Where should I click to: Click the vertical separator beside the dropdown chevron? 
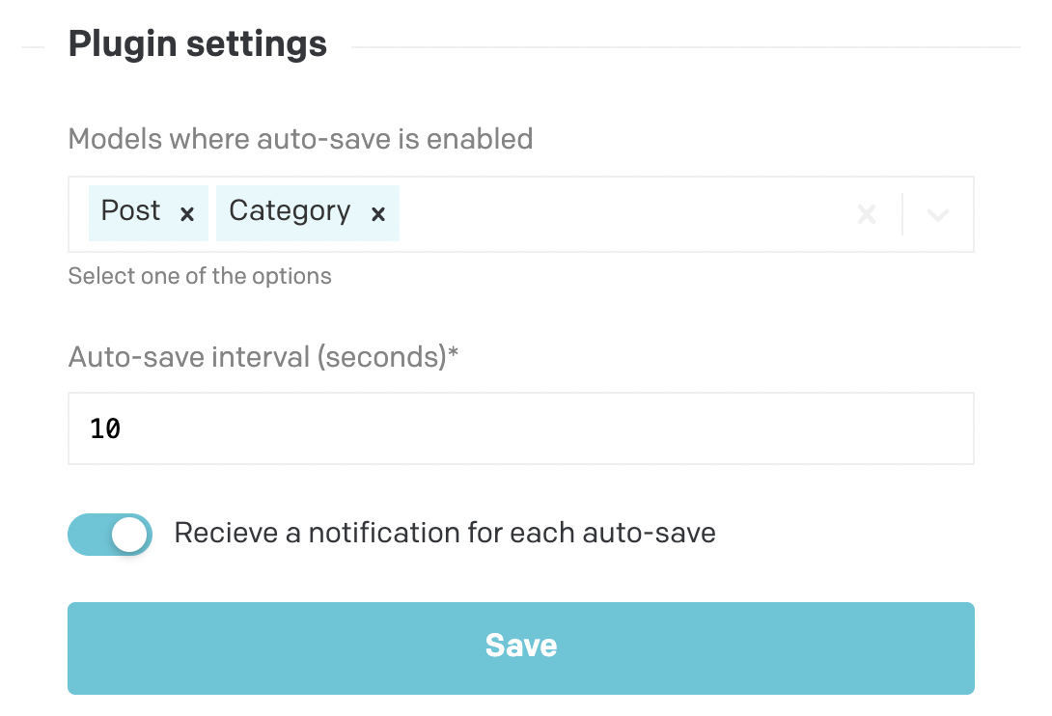pos(902,214)
